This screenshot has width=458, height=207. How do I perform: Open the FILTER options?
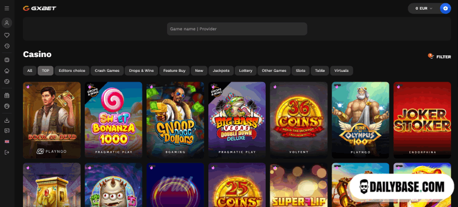coord(440,56)
